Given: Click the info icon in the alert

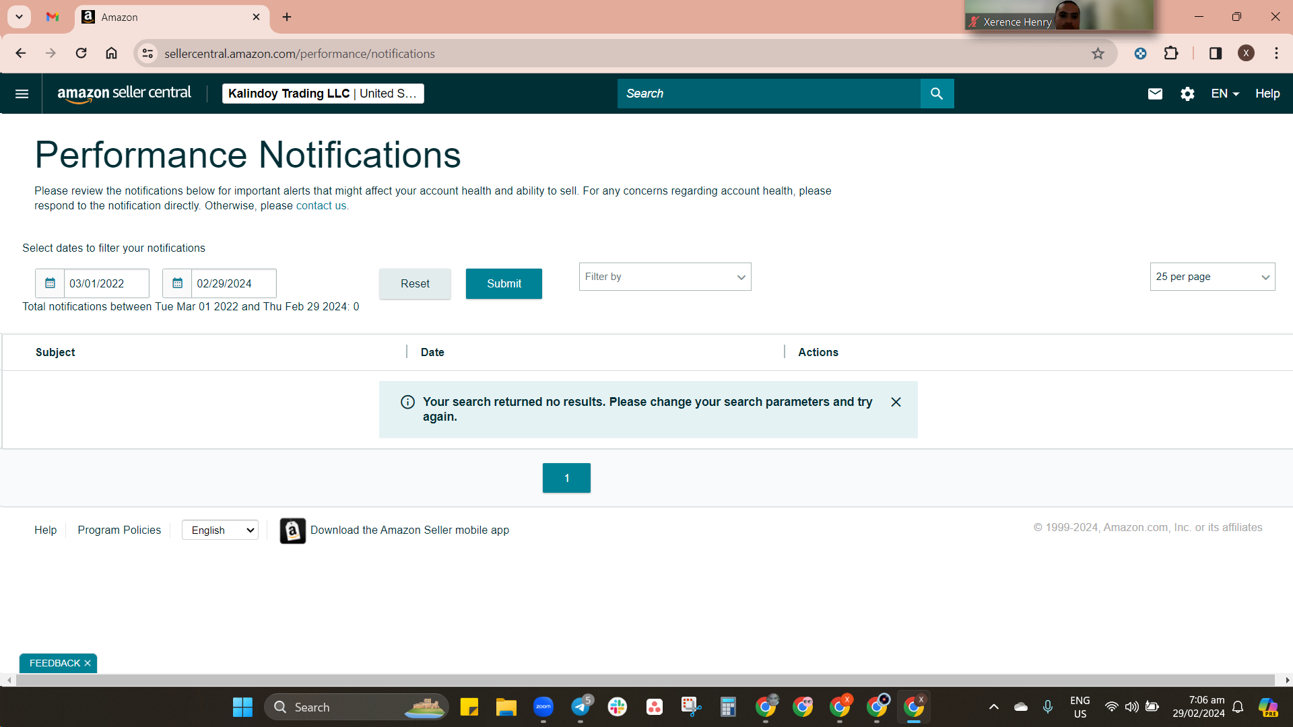Looking at the screenshot, I should click(x=407, y=402).
